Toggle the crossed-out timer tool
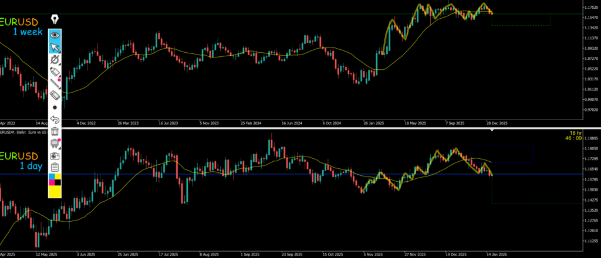Image resolution: width=601 pixels, height=258 pixels. (x=55, y=60)
